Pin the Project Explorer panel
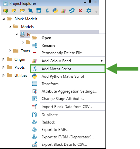 pyautogui.click(x=90, y=2)
